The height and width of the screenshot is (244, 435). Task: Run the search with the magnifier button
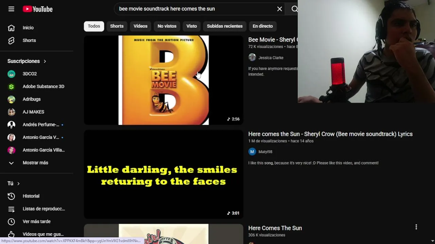[x=294, y=9]
